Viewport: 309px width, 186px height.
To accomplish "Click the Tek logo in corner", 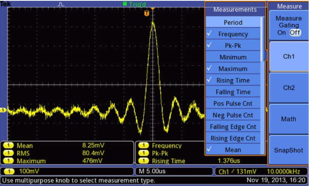I will pos(5,3).
